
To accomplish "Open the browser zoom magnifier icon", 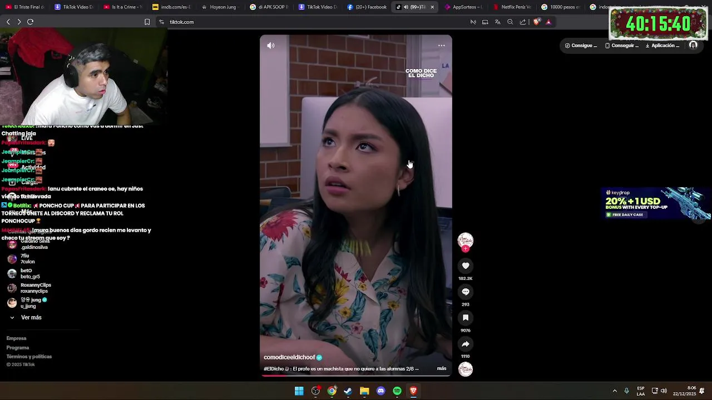I will (x=510, y=22).
